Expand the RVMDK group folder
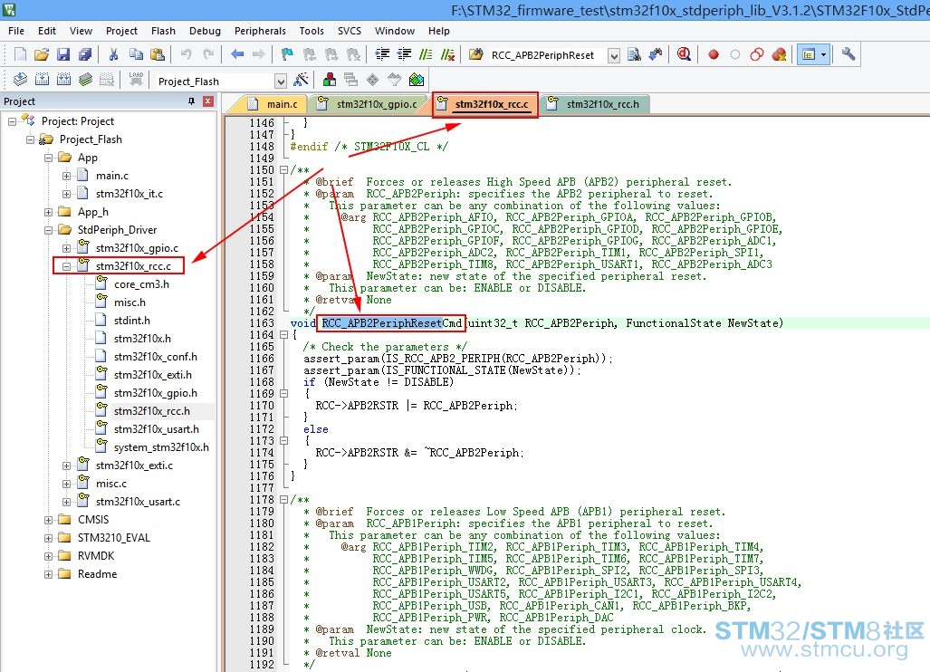 pos(49,556)
